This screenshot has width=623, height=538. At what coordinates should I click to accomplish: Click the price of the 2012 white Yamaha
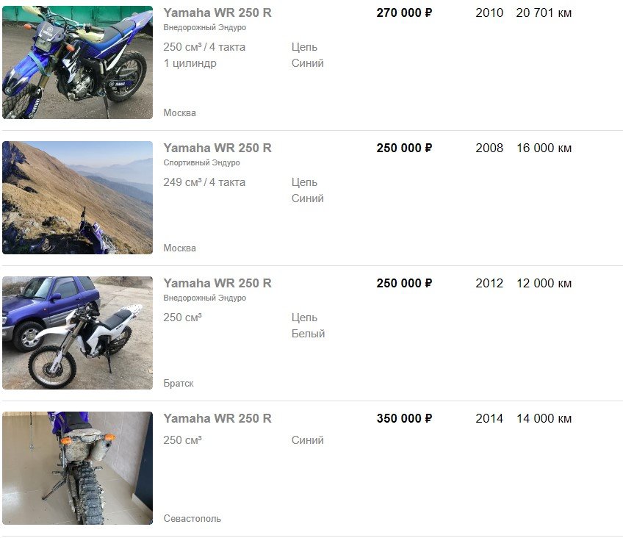[404, 283]
